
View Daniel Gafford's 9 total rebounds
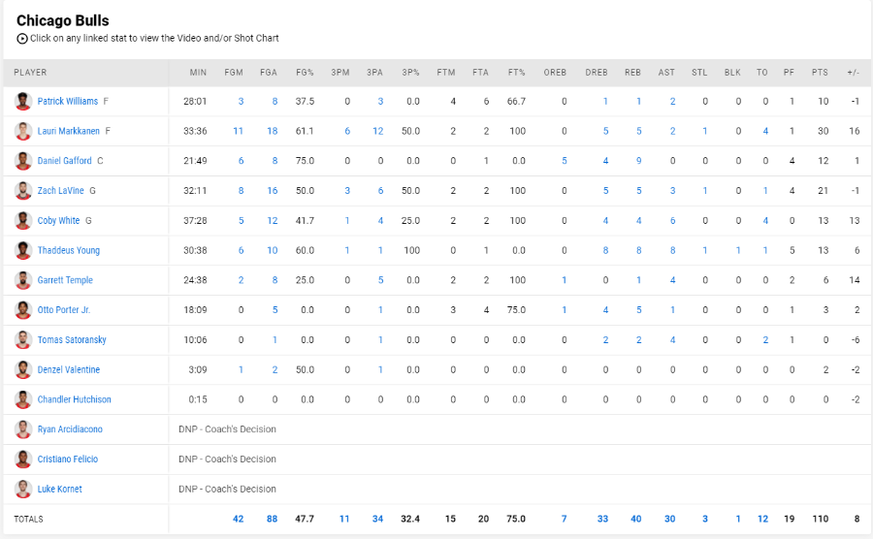638,161
